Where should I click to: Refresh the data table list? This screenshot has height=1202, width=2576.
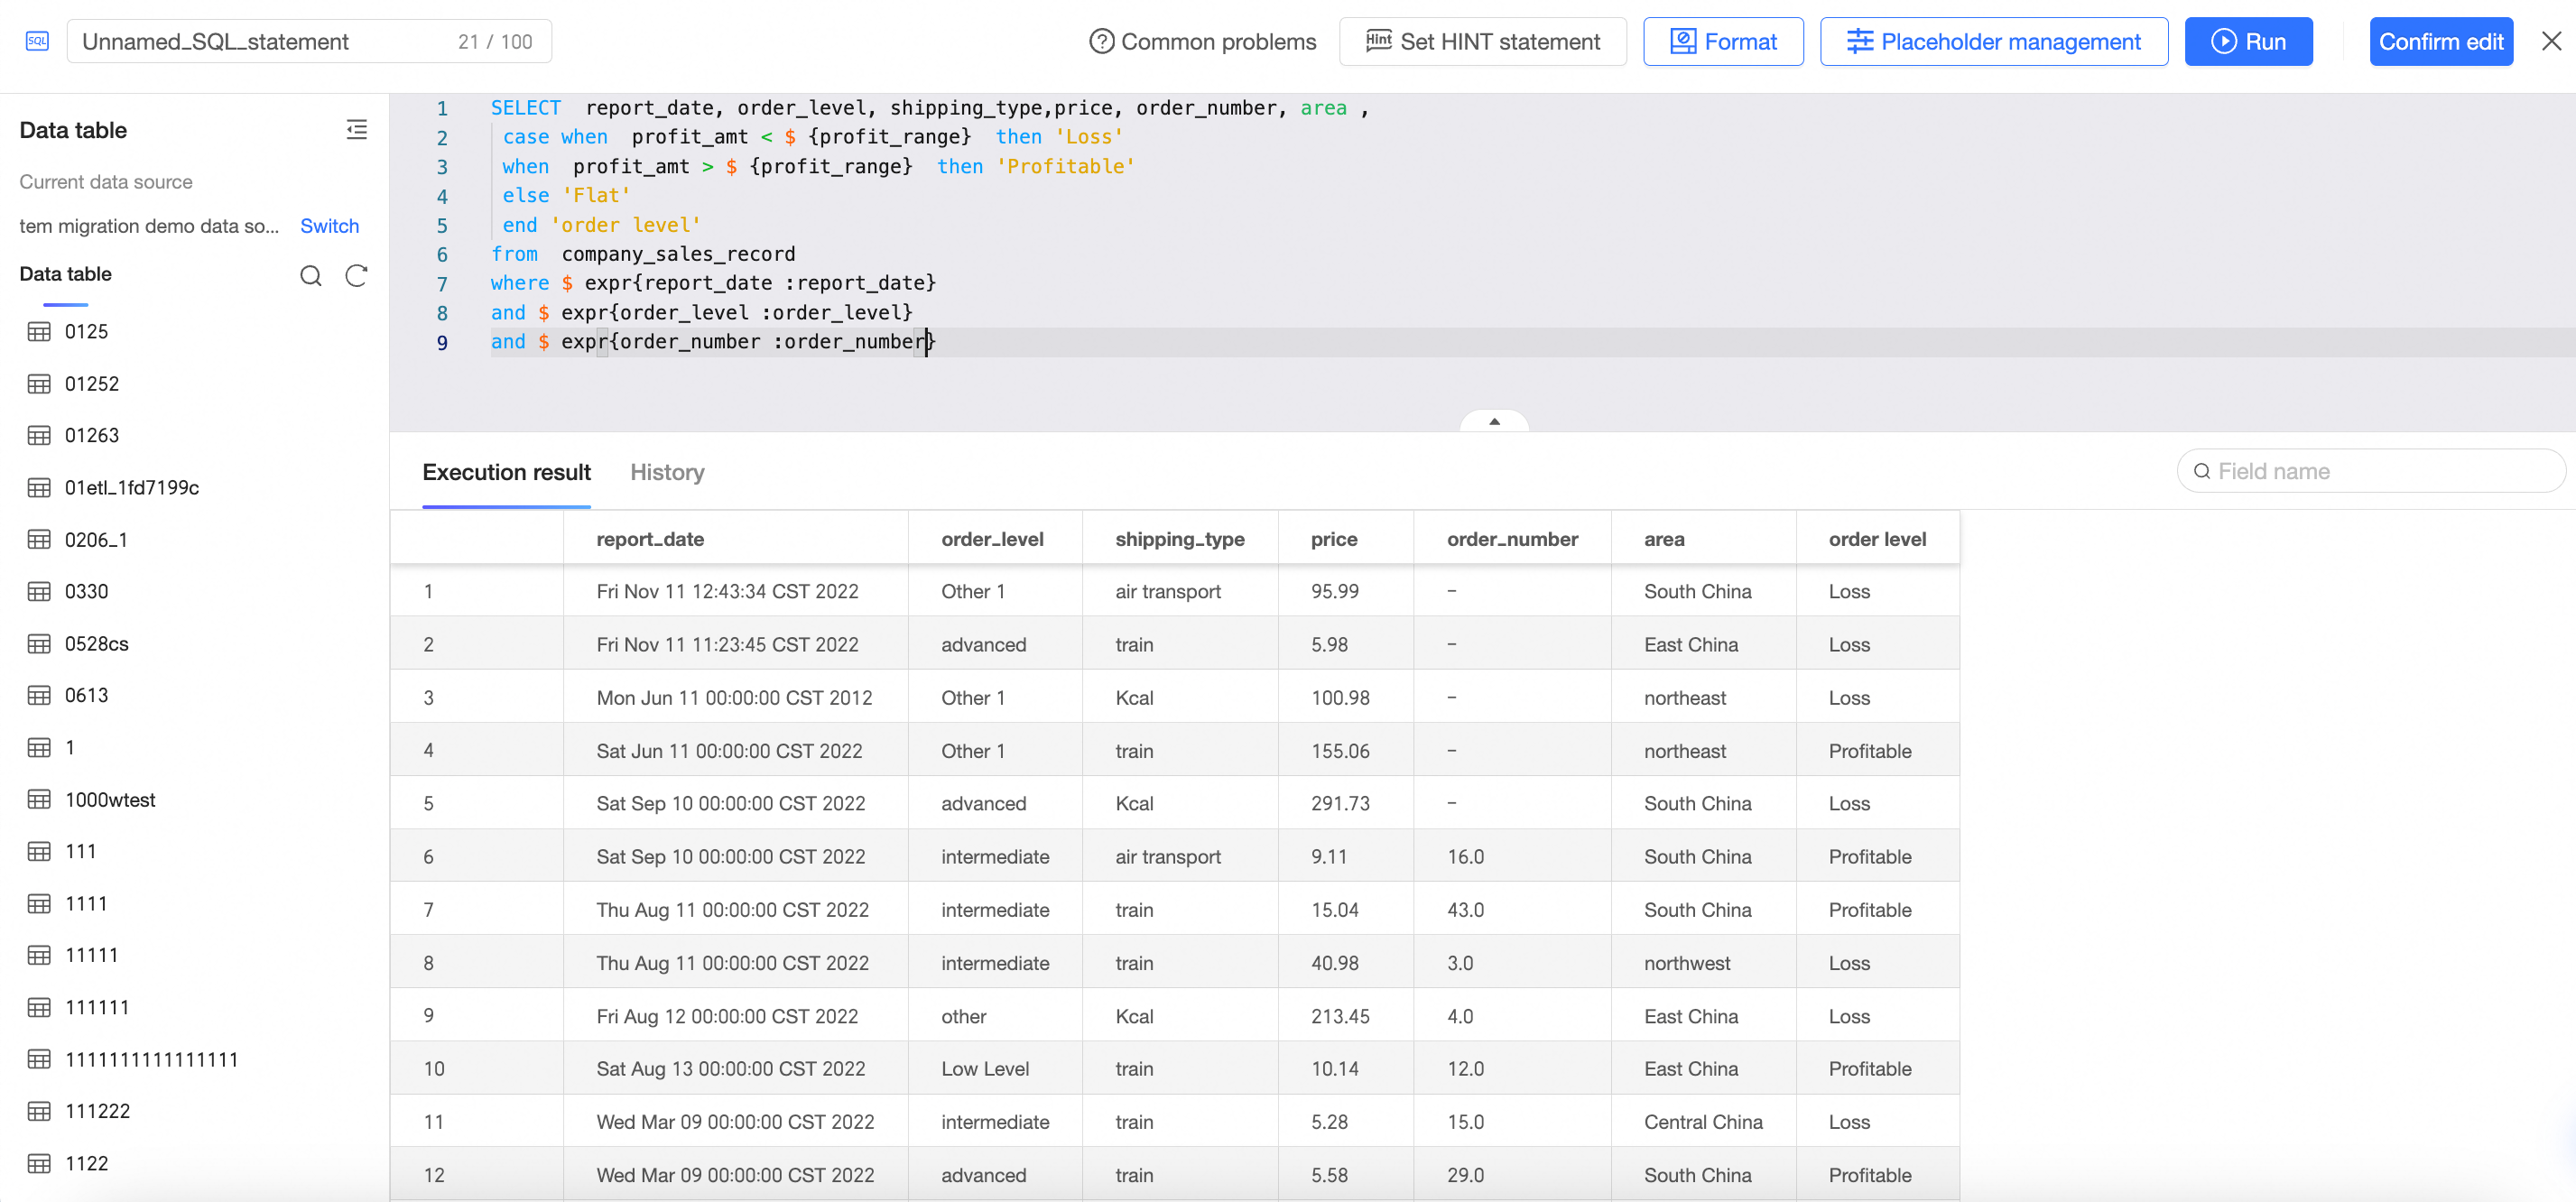click(x=356, y=275)
